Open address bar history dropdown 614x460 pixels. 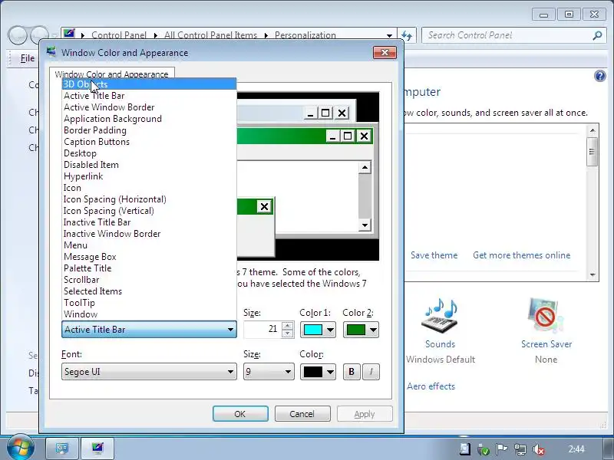tap(389, 35)
